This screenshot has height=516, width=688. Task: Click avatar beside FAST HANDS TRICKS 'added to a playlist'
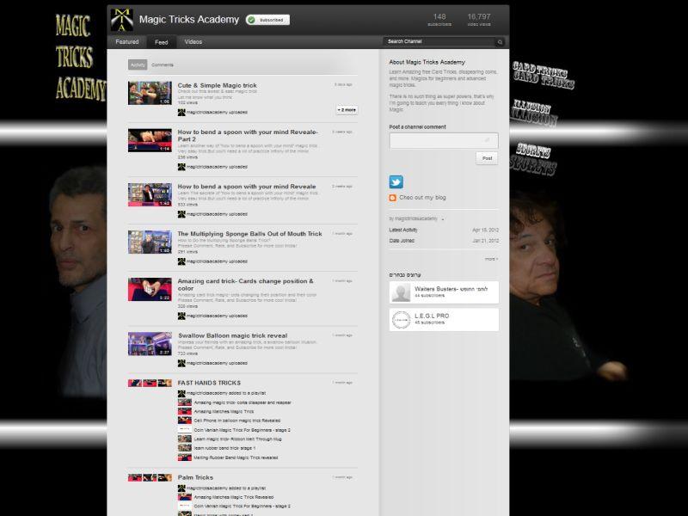(x=181, y=394)
